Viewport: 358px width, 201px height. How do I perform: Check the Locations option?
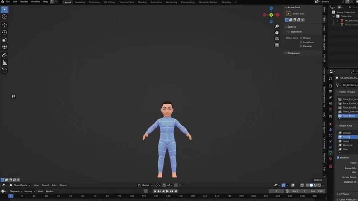point(301,42)
